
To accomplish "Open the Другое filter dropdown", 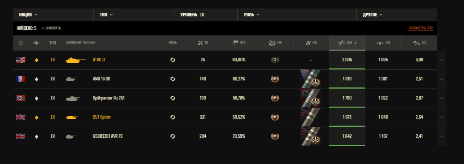I will coord(373,15).
